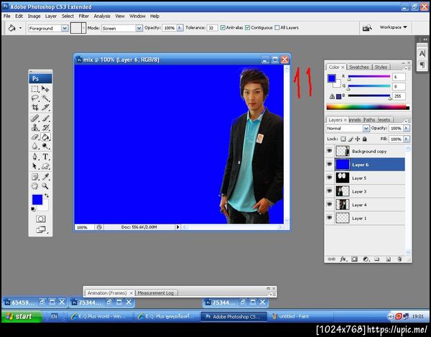Hide Layer 3 visibility eye
The image size is (431, 337).
coord(329,191)
